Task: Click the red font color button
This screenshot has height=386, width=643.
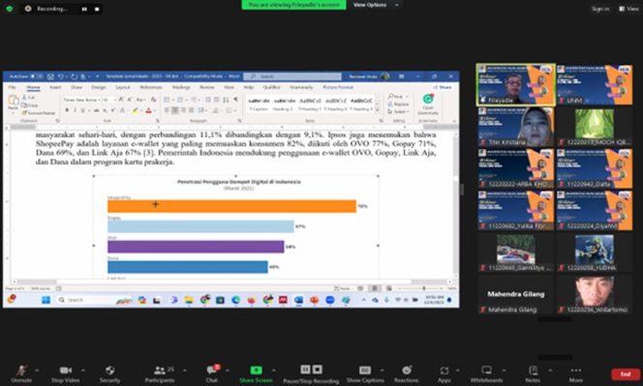Action: click(148, 110)
